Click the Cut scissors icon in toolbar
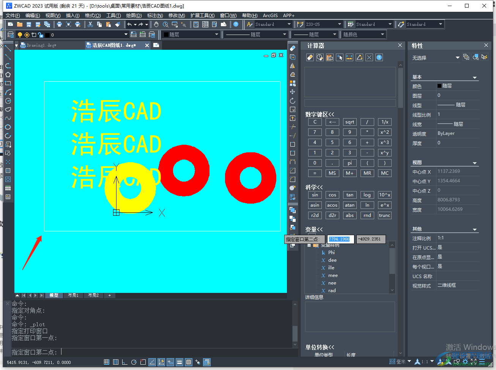The width and height of the screenshot is (496, 370). point(90,24)
